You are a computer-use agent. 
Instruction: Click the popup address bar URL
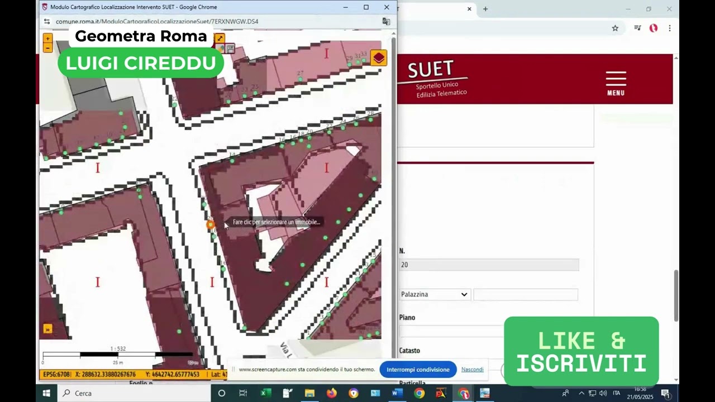click(157, 21)
